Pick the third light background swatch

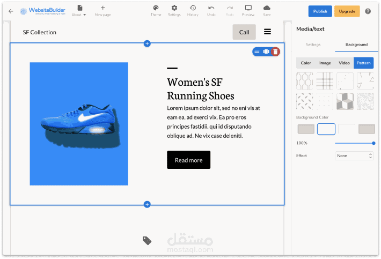(x=347, y=129)
